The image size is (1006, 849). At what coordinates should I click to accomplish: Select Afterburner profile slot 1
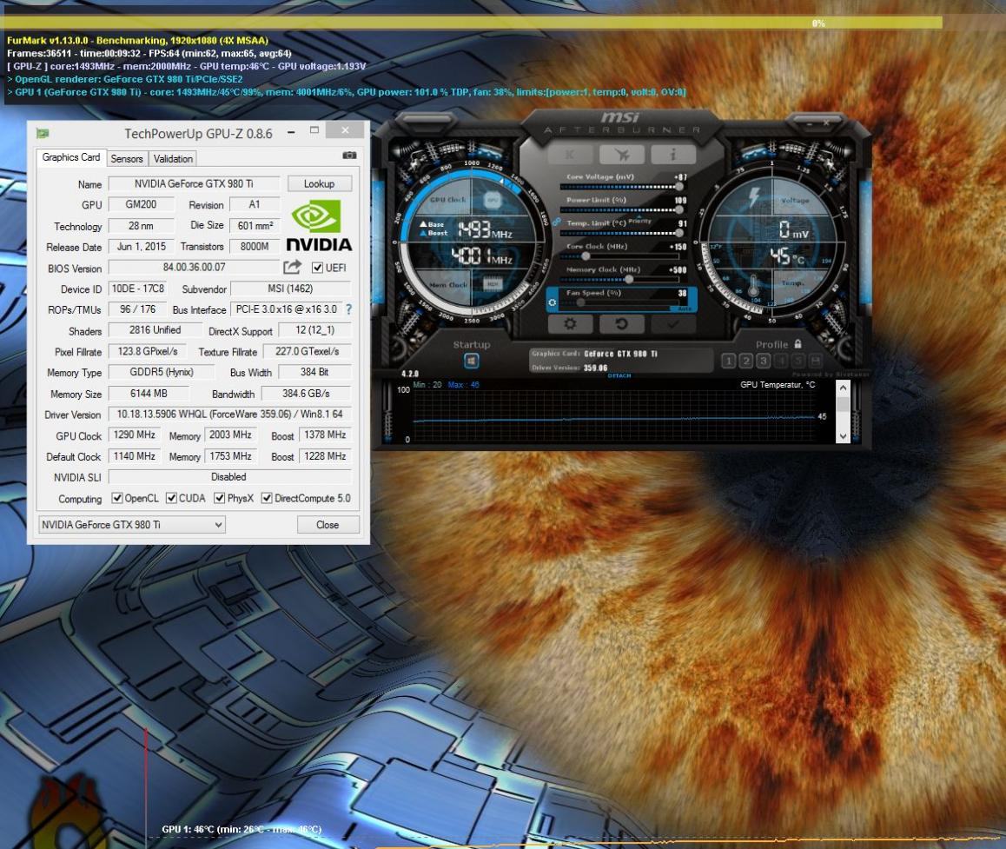(728, 361)
